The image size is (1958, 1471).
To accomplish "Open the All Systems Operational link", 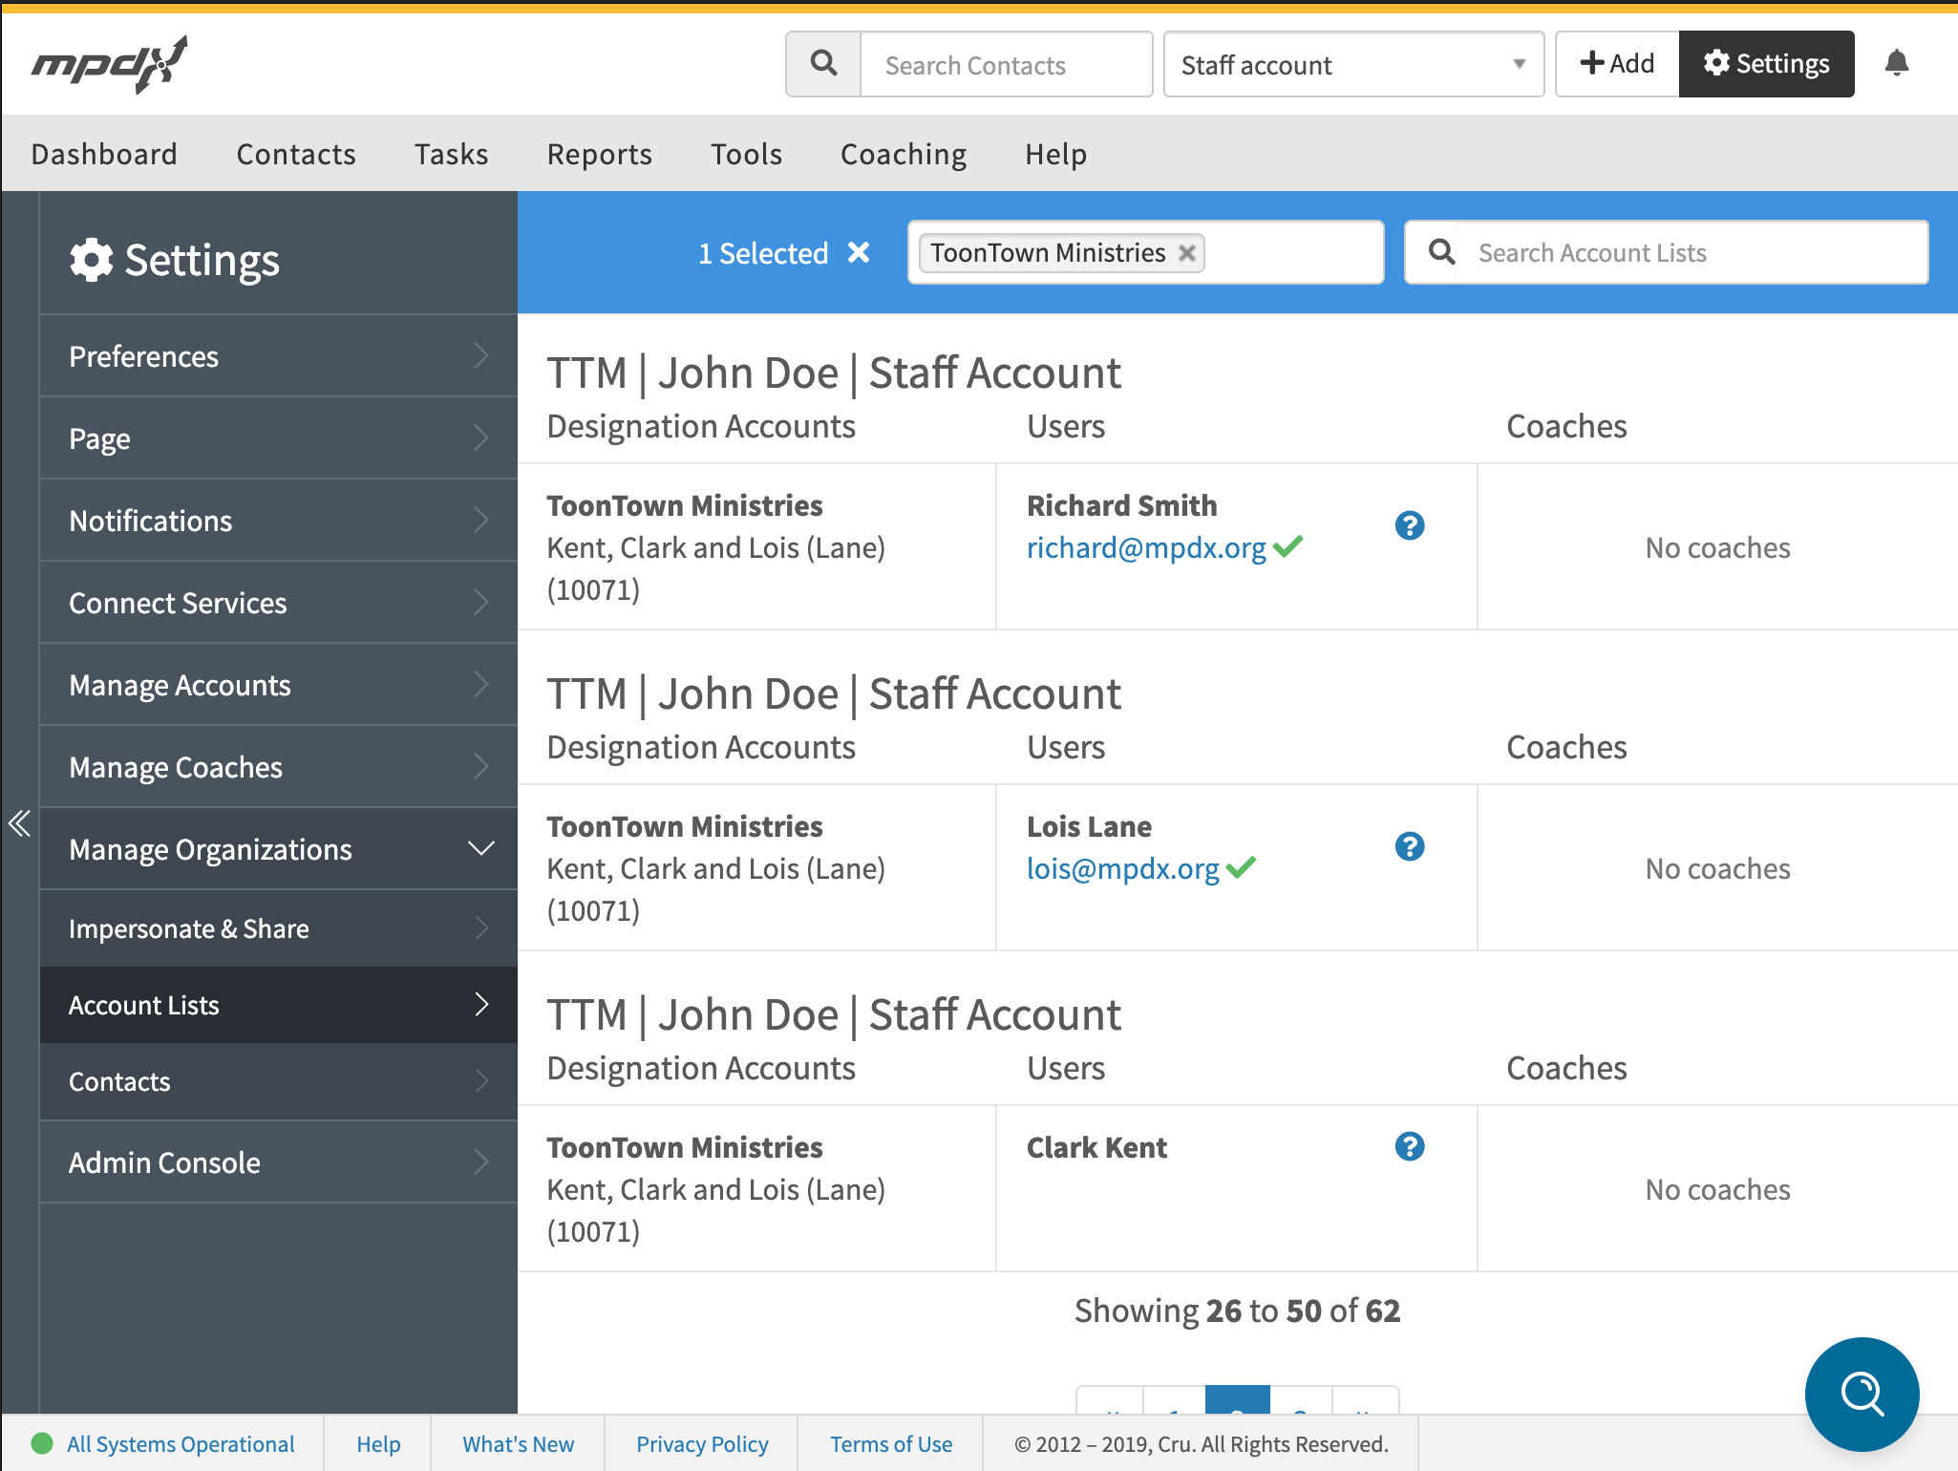I will tap(181, 1443).
